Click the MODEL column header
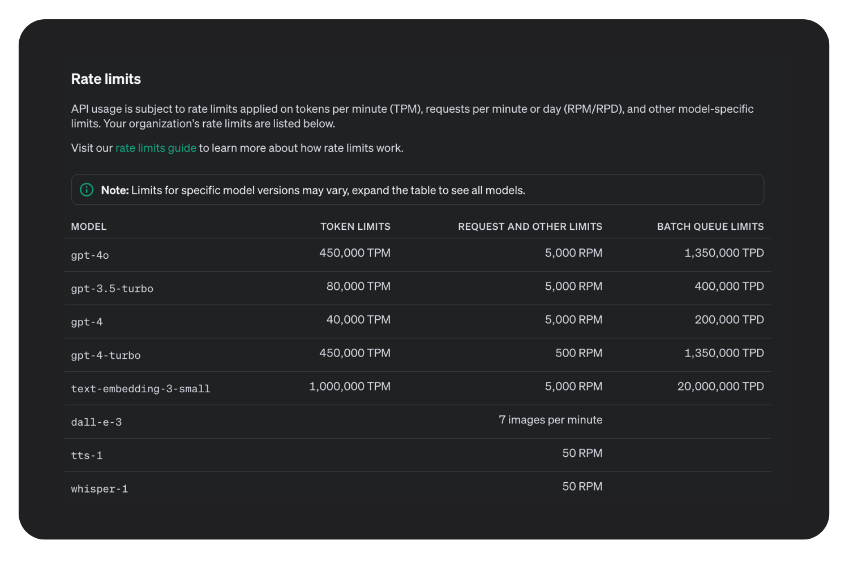 click(x=89, y=226)
